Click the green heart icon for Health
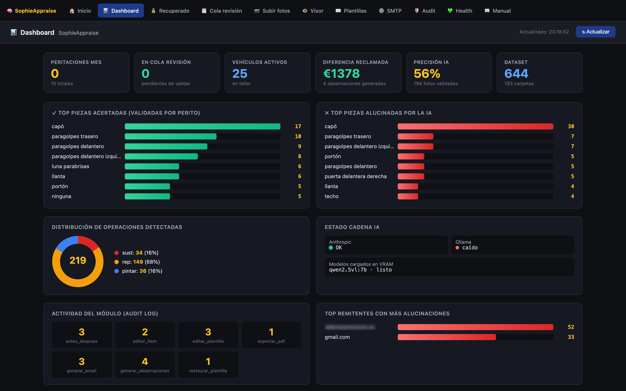This screenshot has width=626, height=391. point(450,11)
